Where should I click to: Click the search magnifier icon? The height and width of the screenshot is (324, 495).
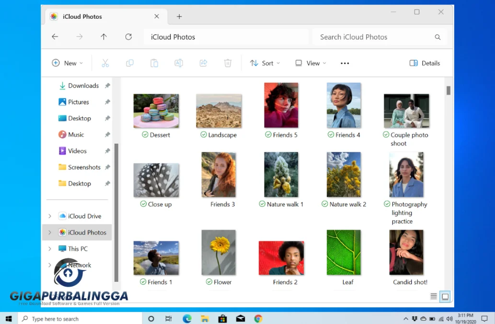point(437,37)
